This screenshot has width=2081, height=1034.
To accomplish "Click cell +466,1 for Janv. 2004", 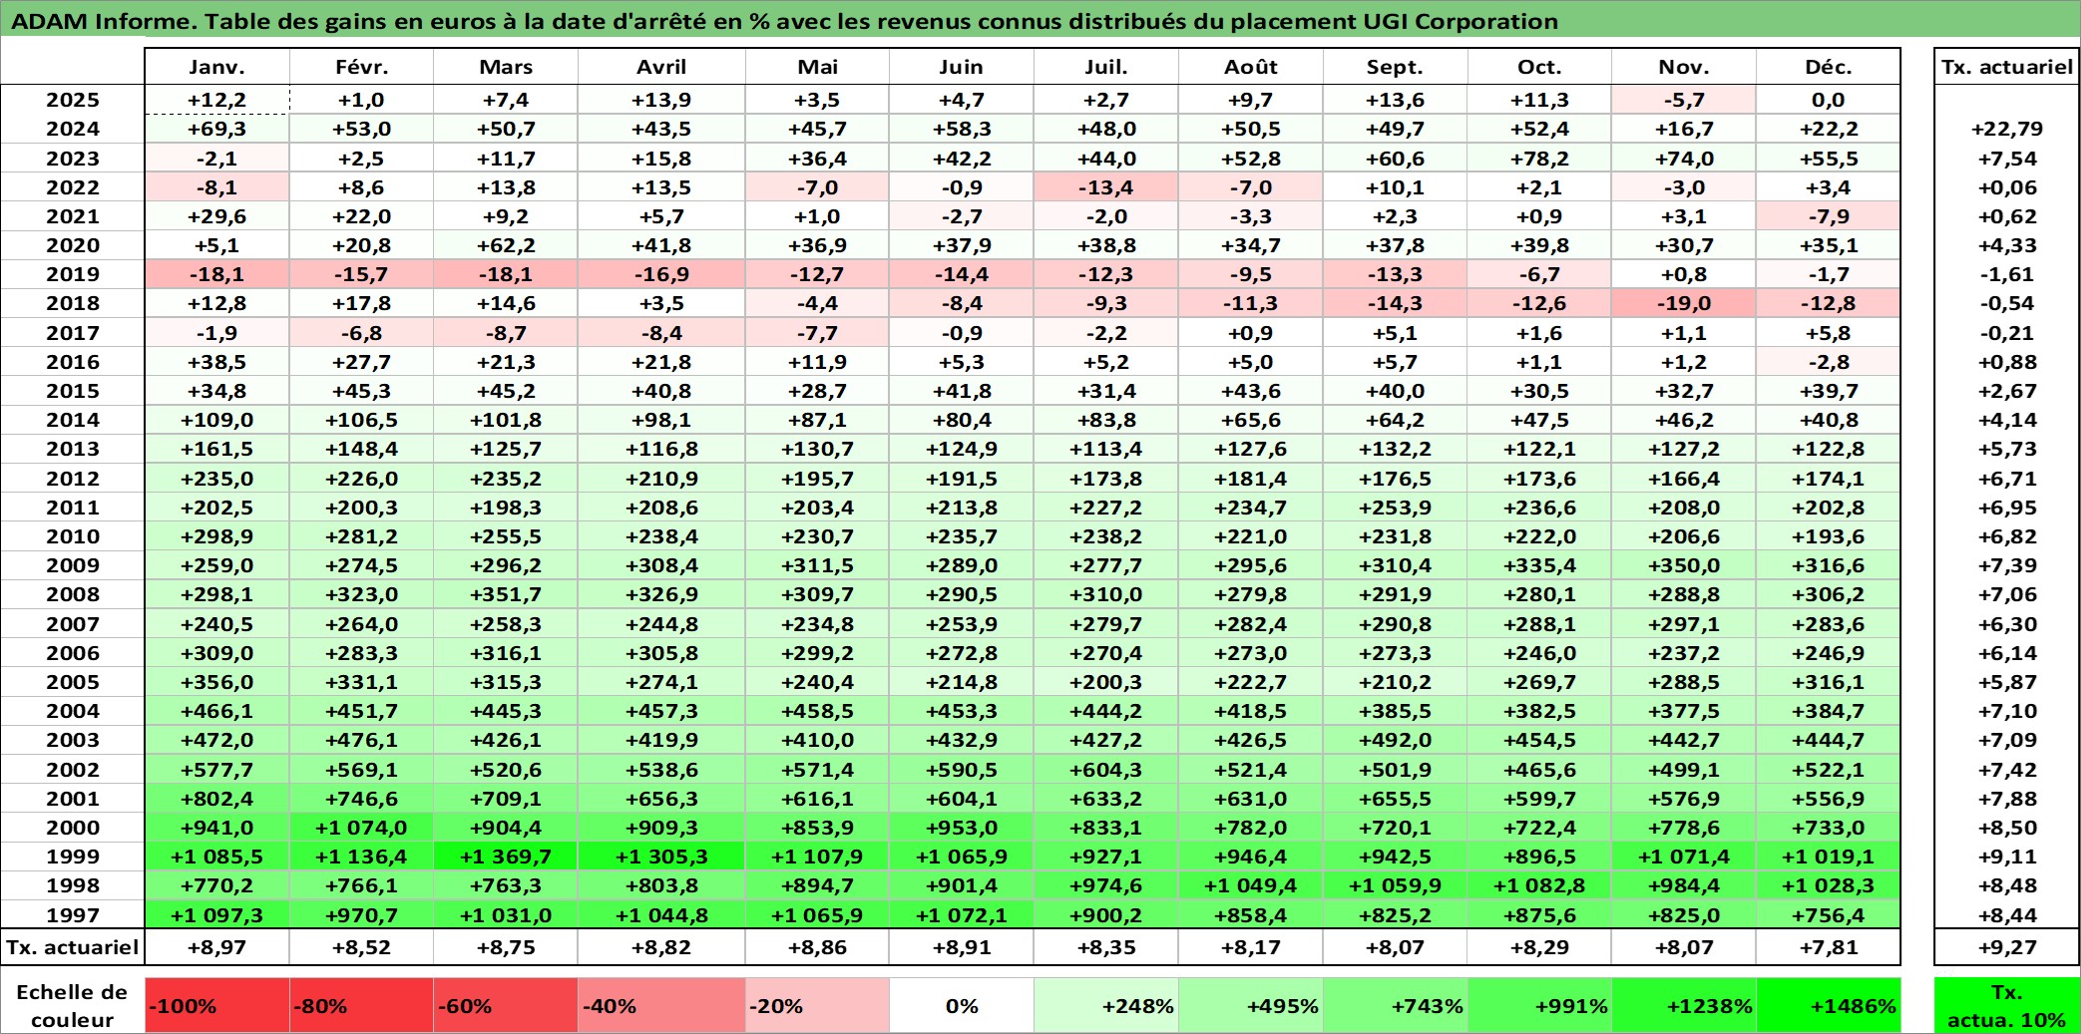I will point(217,711).
